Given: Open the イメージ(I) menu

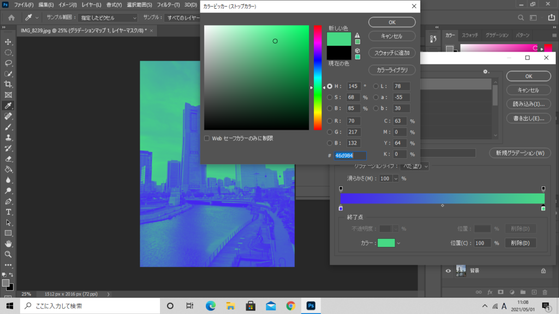Looking at the screenshot, I should coord(67,5).
